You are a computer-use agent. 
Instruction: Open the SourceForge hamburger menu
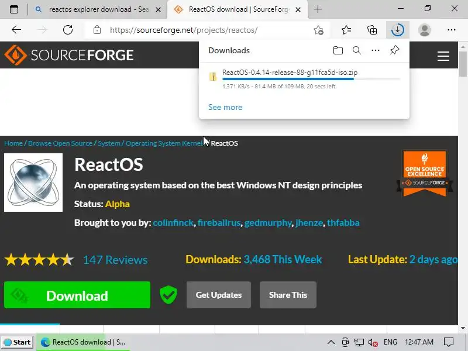443,56
